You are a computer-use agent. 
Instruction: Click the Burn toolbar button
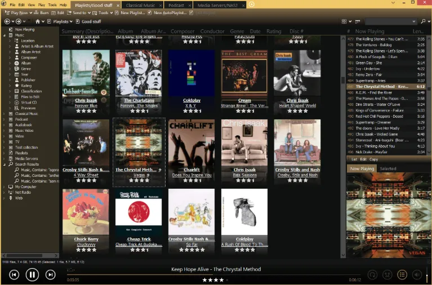click(x=41, y=13)
